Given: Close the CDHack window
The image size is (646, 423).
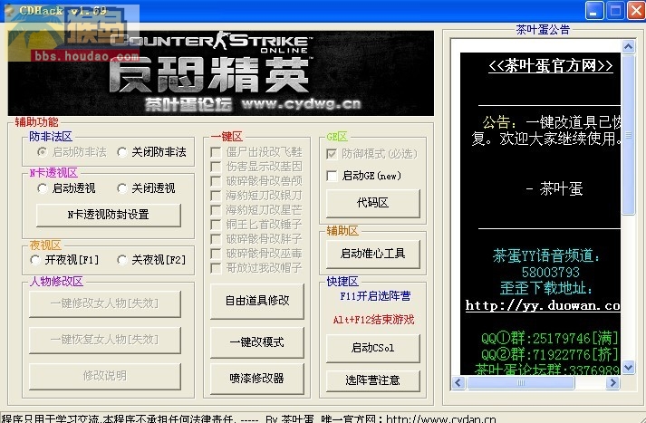Looking at the screenshot, I should pos(636,11).
